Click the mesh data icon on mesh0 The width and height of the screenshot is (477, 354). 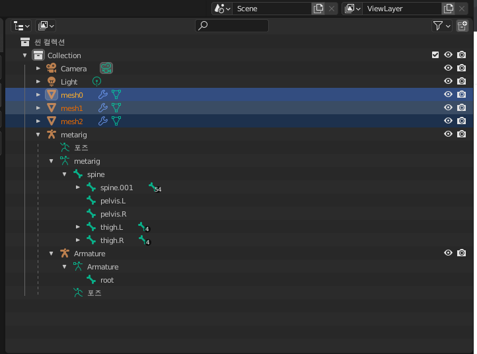116,94
